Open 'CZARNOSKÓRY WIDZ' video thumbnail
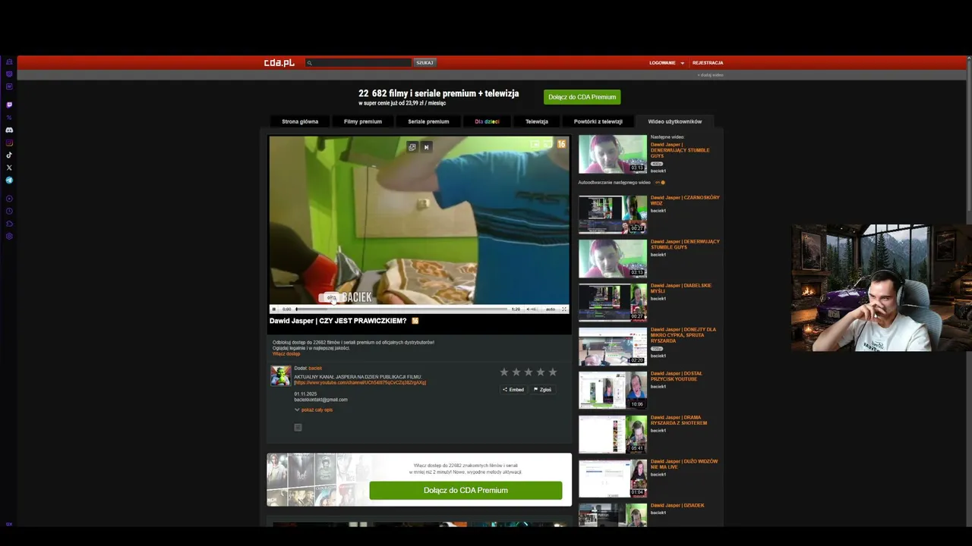Screen dimensions: 972x546 pos(613,214)
